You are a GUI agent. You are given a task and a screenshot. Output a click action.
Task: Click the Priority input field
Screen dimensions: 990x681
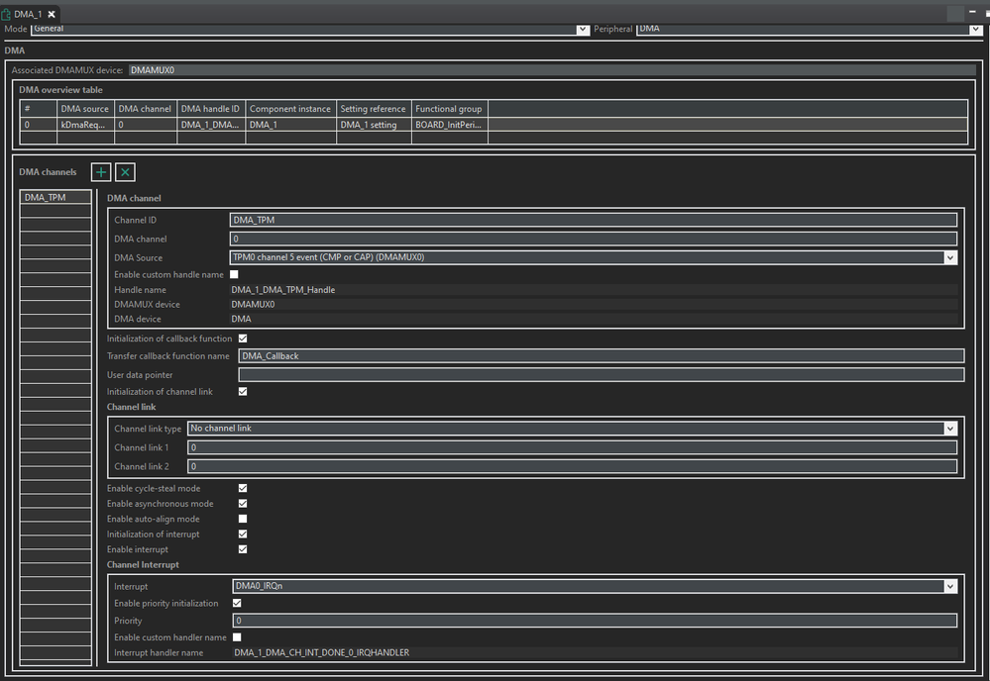[595, 621]
